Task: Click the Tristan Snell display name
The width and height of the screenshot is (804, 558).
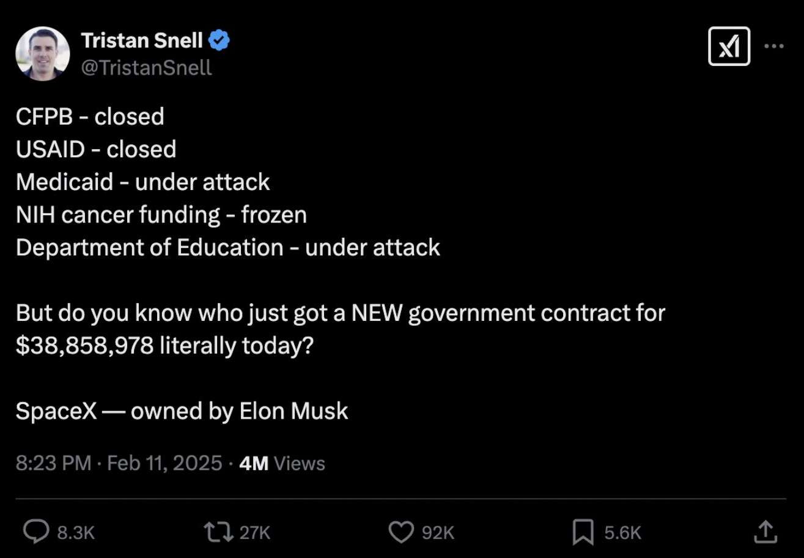Action: click(141, 41)
